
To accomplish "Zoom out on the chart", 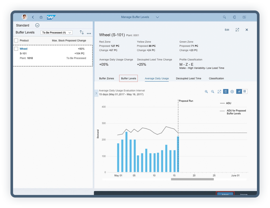I will point(213,91).
